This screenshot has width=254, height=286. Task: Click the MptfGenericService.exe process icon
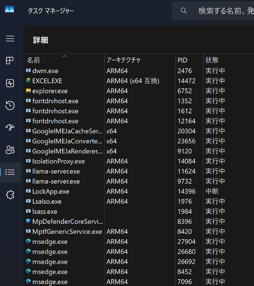click(28, 231)
